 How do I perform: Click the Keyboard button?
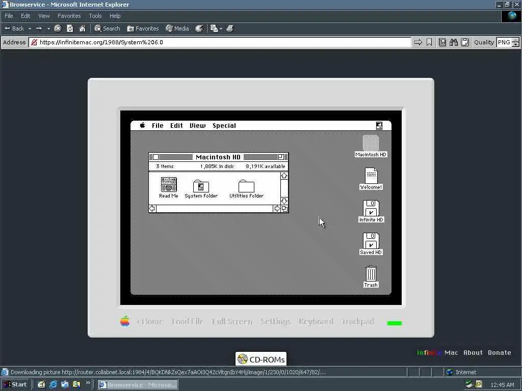316,322
